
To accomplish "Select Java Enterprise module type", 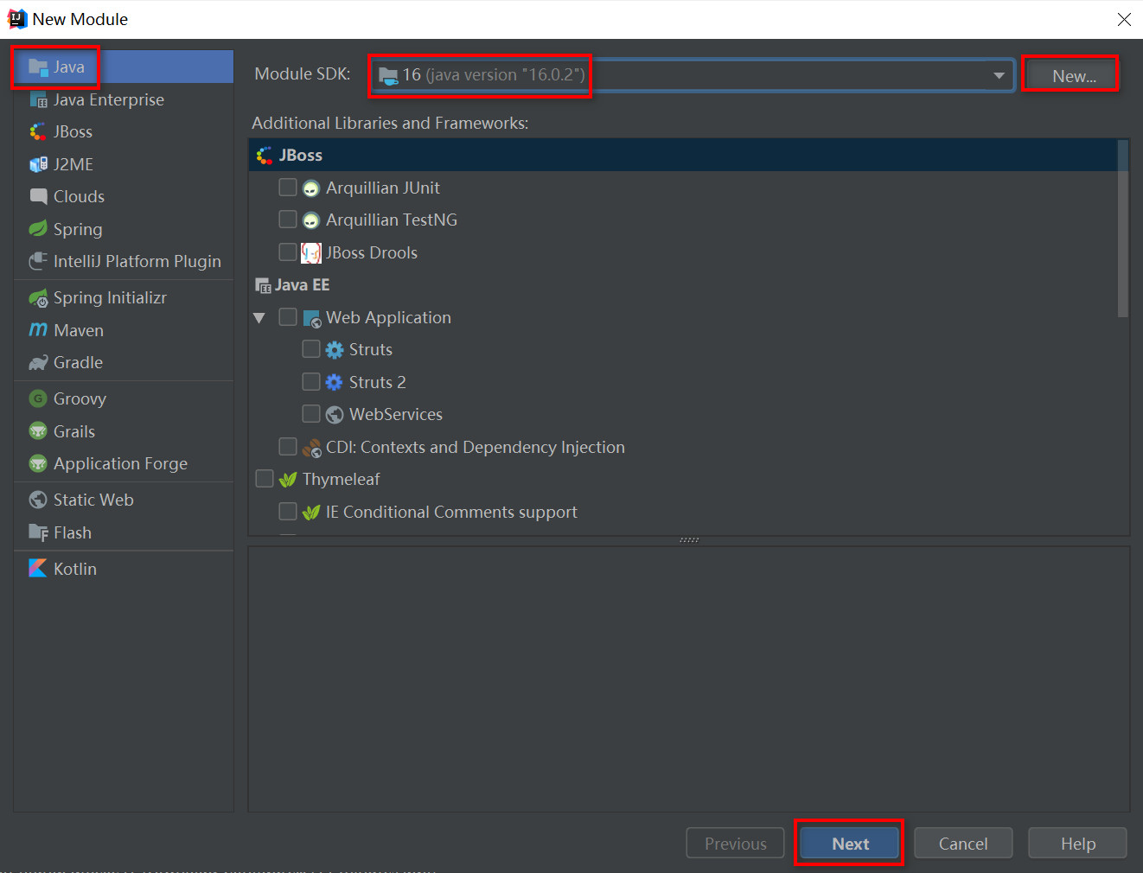I will tap(109, 100).
